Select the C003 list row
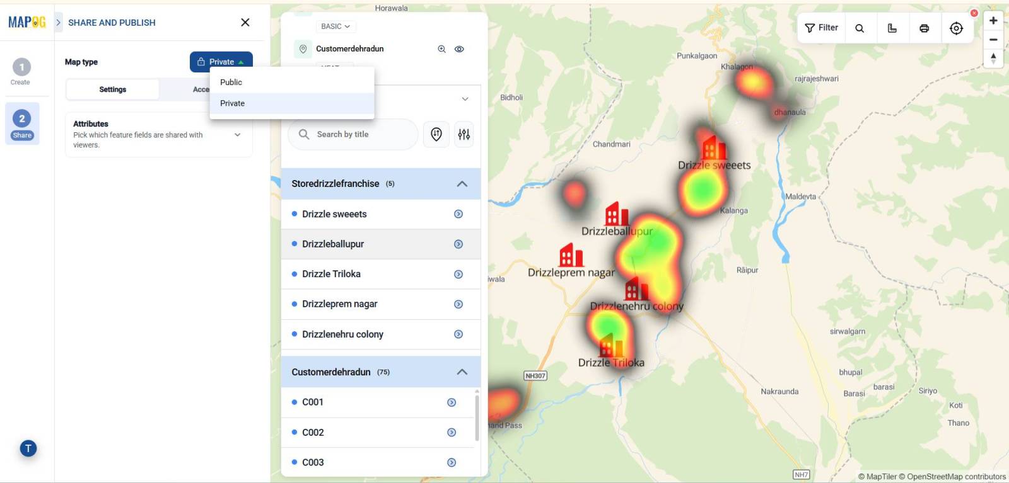 (x=378, y=462)
